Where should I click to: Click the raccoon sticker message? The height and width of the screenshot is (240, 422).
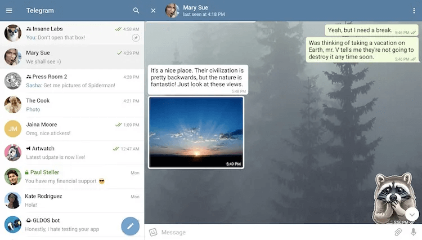pyautogui.click(x=393, y=198)
